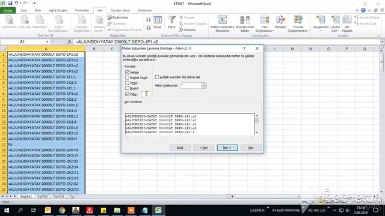Click Ayrıntı Gizle in Anahat group
This screenshot has width=385, height=216.
(x=365, y=23)
